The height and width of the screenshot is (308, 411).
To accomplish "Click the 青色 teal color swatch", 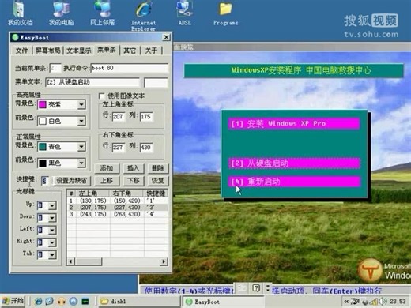I will (43, 147).
